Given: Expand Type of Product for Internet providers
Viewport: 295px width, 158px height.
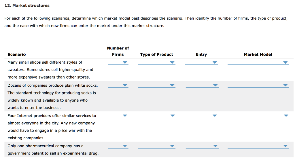Looking at the screenshot, I should click(x=157, y=116).
